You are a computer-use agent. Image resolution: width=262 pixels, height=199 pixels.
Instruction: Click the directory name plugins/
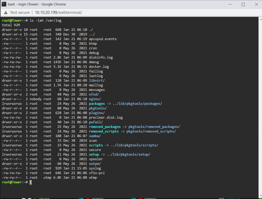pos(97,113)
